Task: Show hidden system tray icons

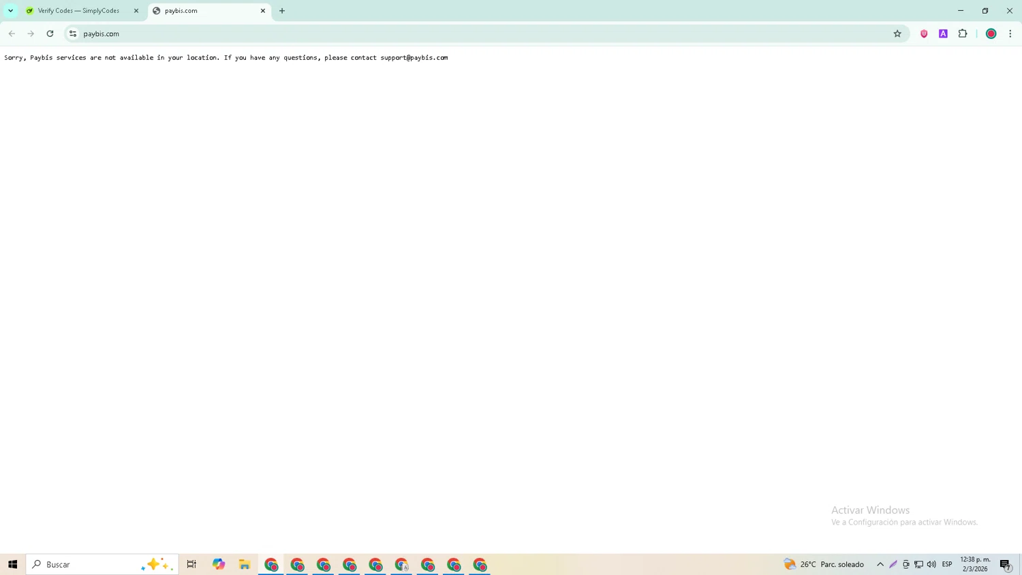Action: pyautogui.click(x=880, y=564)
